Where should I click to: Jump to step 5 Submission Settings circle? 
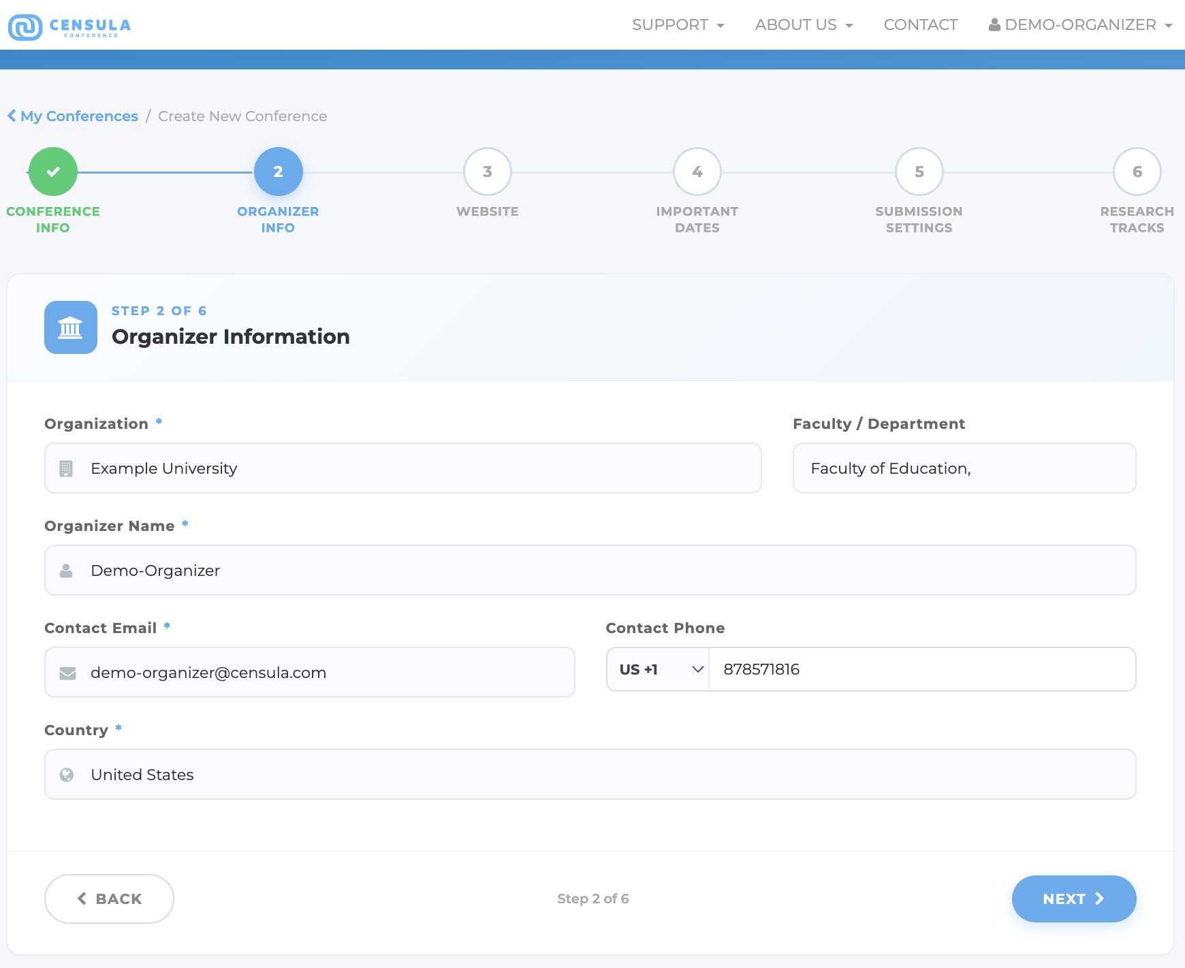(x=919, y=172)
